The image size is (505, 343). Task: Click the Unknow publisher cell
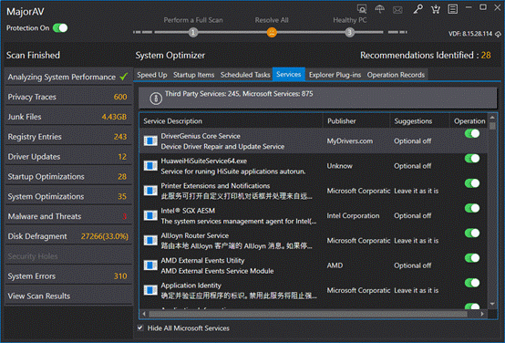coord(339,166)
